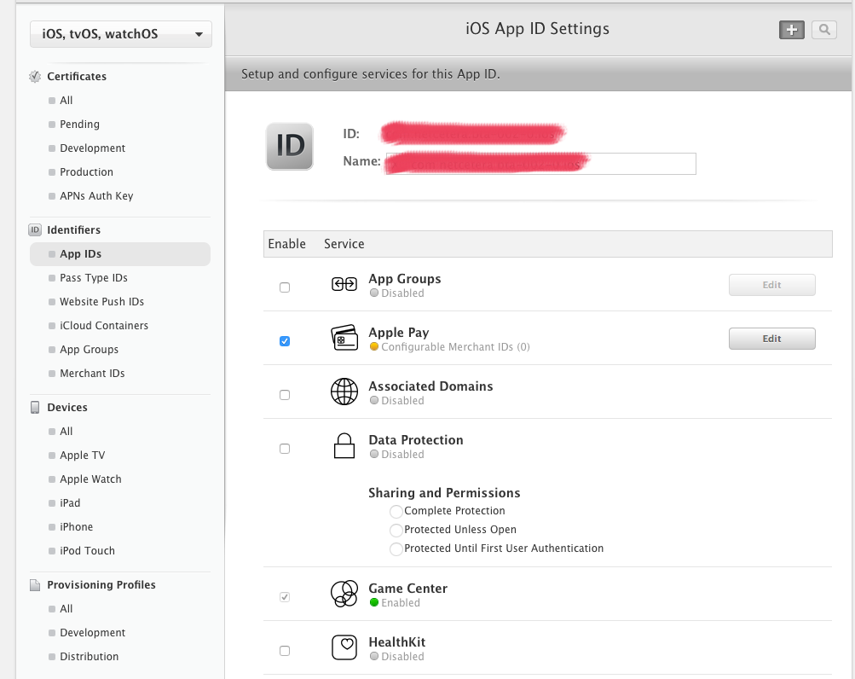
Task: Select Complete Protection radio option
Action: 396,512
